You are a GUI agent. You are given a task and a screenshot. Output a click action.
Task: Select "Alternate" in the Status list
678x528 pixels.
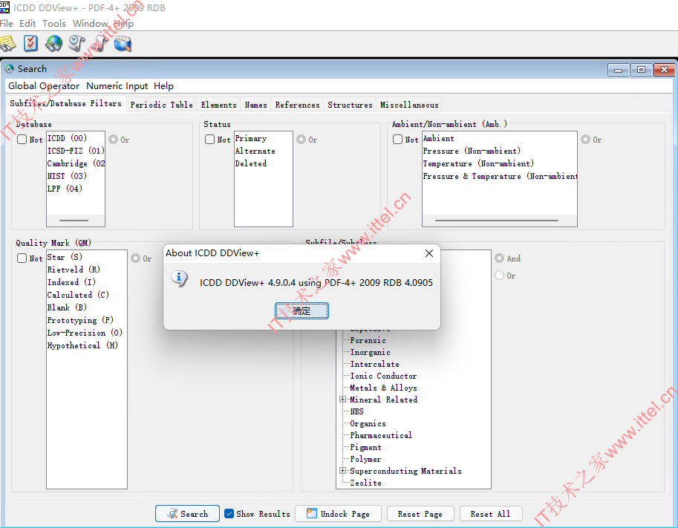tap(255, 151)
